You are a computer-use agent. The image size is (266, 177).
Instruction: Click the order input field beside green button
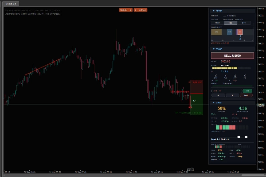[x=227, y=91]
